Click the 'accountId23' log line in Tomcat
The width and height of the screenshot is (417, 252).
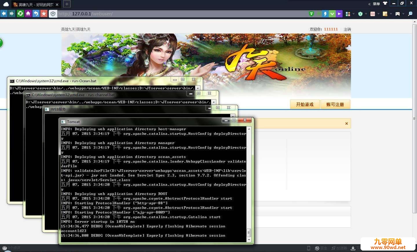[74, 231]
